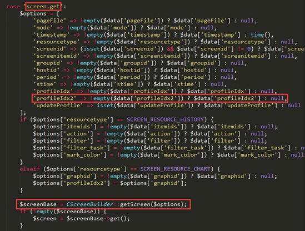The height and width of the screenshot is (231, 305).
Task: Click $options['profileIdx2'] = $options['graphid'] line
Action: point(109,183)
